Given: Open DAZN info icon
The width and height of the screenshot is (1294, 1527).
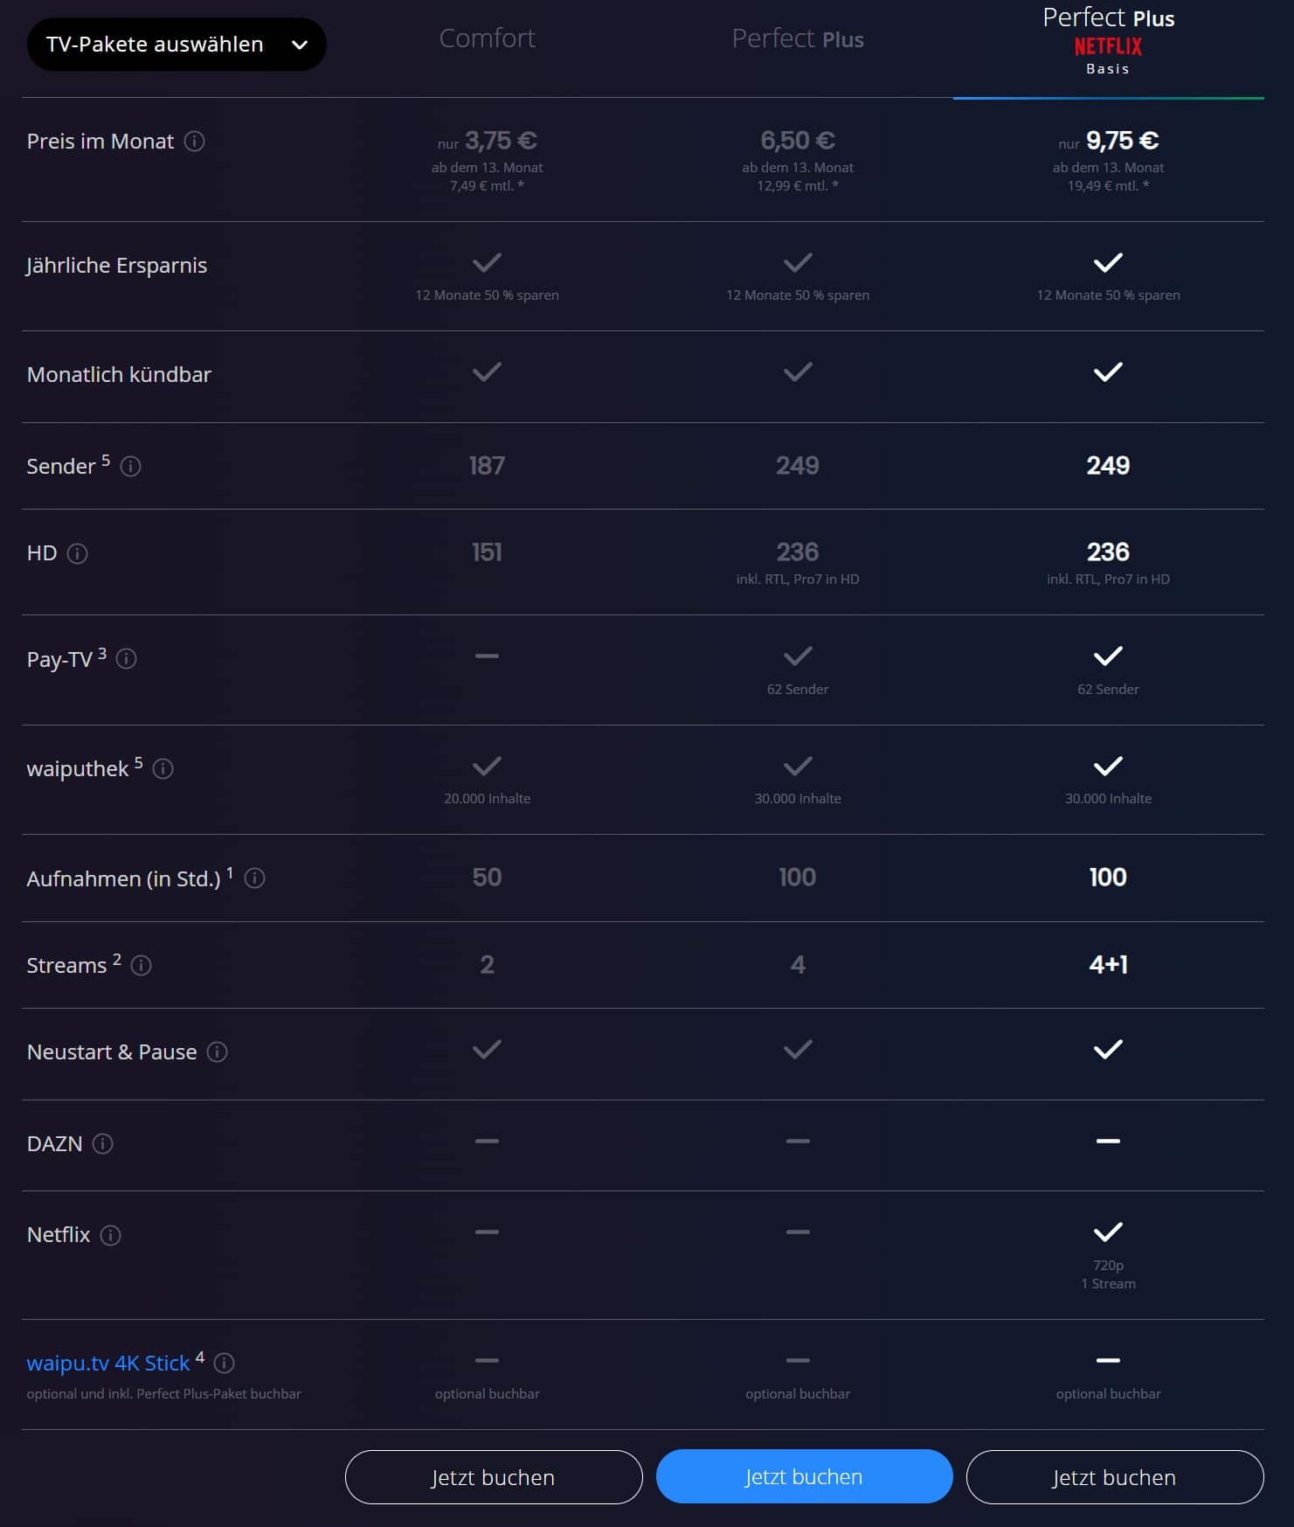Looking at the screenshot, I should (x=102, y=1143).
